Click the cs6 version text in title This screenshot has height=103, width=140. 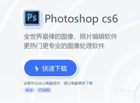[110, 19]
